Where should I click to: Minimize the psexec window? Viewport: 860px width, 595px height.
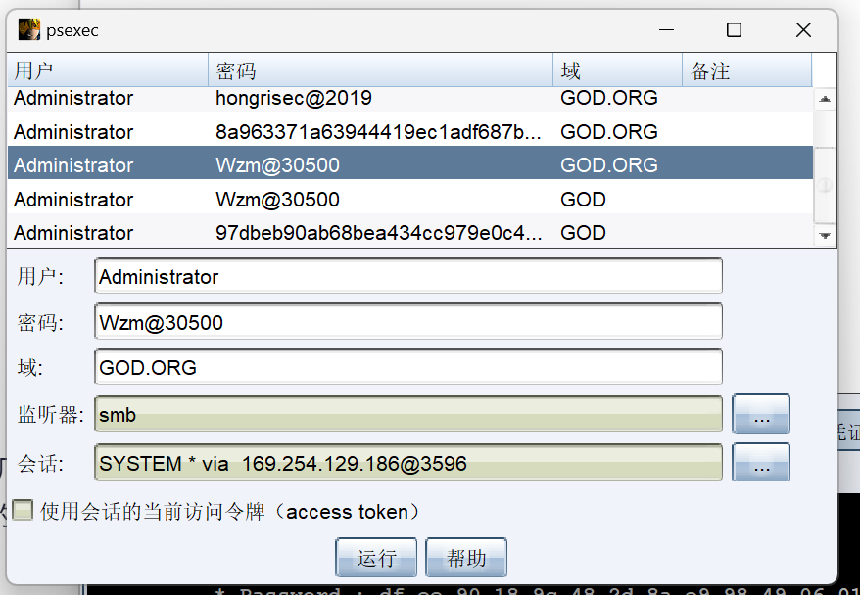point(664,30)
